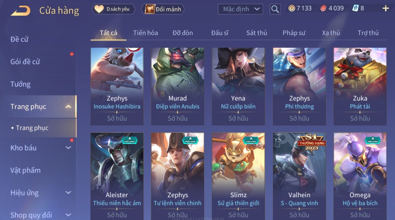Viewport: 395px width, 220px height.
Task: Select the Murad Điệp viên Anubis skin card
Action: click(177, 86)
